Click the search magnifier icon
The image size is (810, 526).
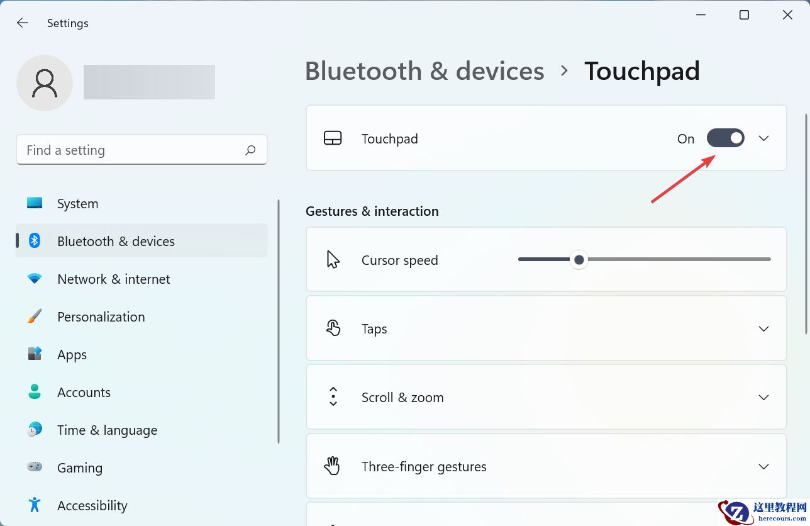click(250, 150)
